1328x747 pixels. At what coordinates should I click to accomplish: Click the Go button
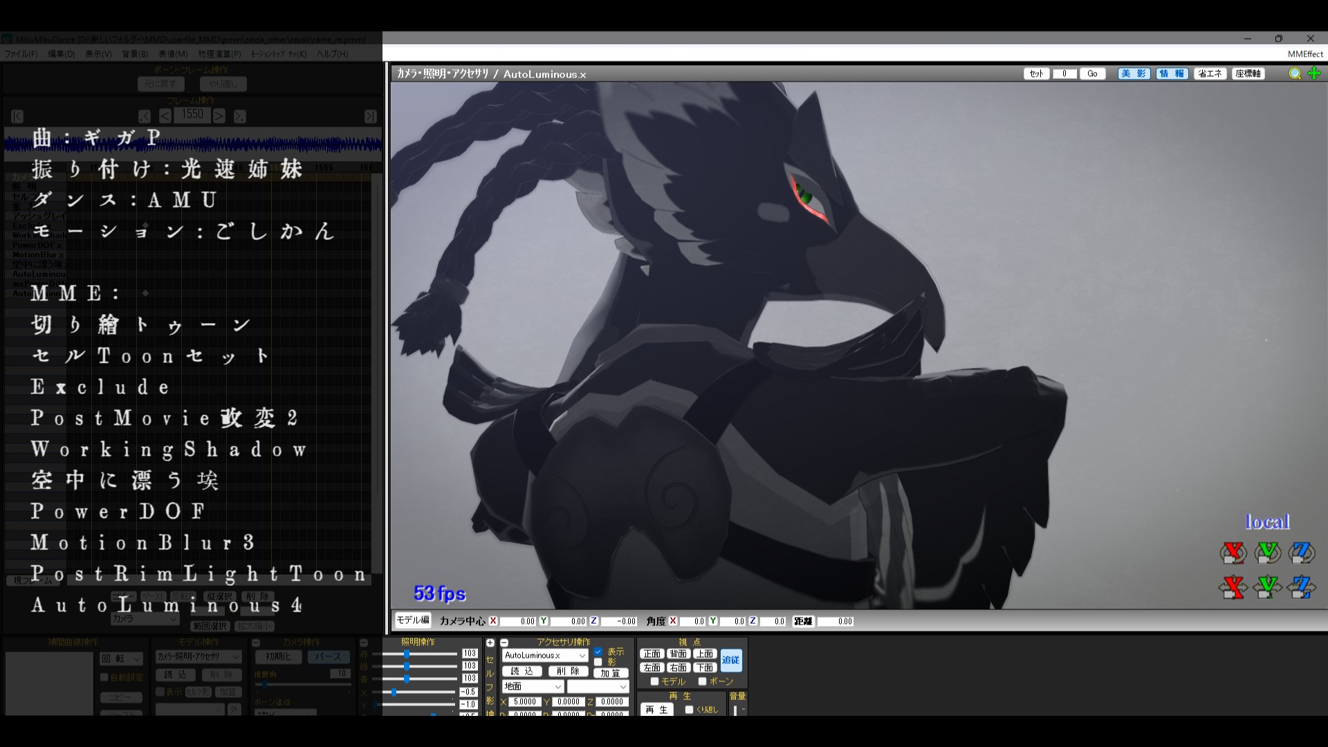pyautogui.click(x=1092, y=73)
